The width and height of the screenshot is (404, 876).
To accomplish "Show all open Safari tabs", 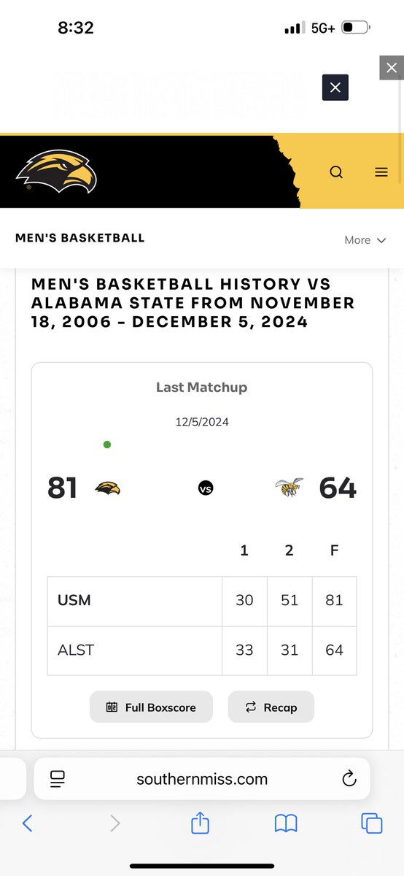I will coord(372,823).
